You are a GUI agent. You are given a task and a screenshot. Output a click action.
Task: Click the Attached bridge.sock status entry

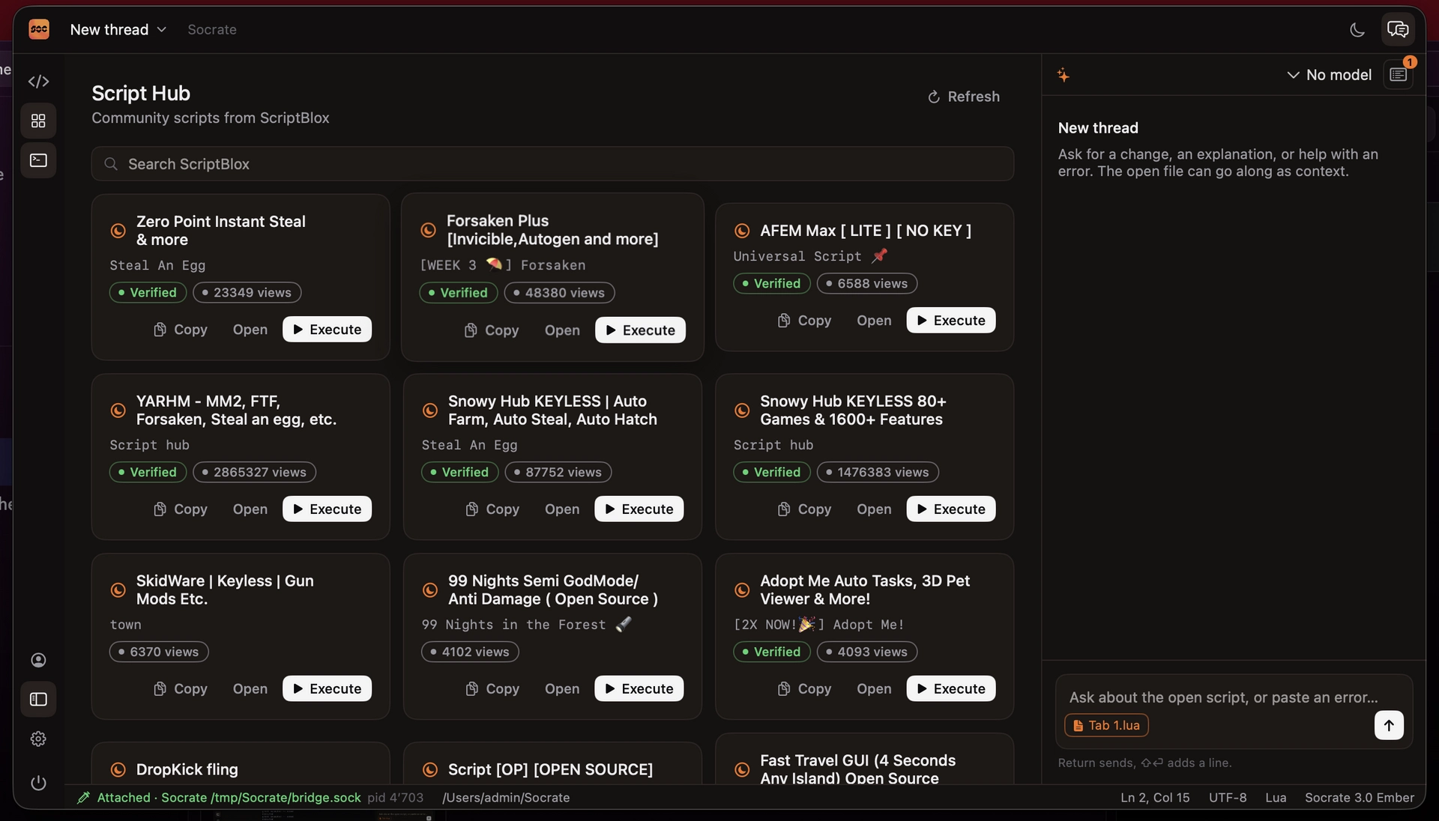tap(220, 798)
